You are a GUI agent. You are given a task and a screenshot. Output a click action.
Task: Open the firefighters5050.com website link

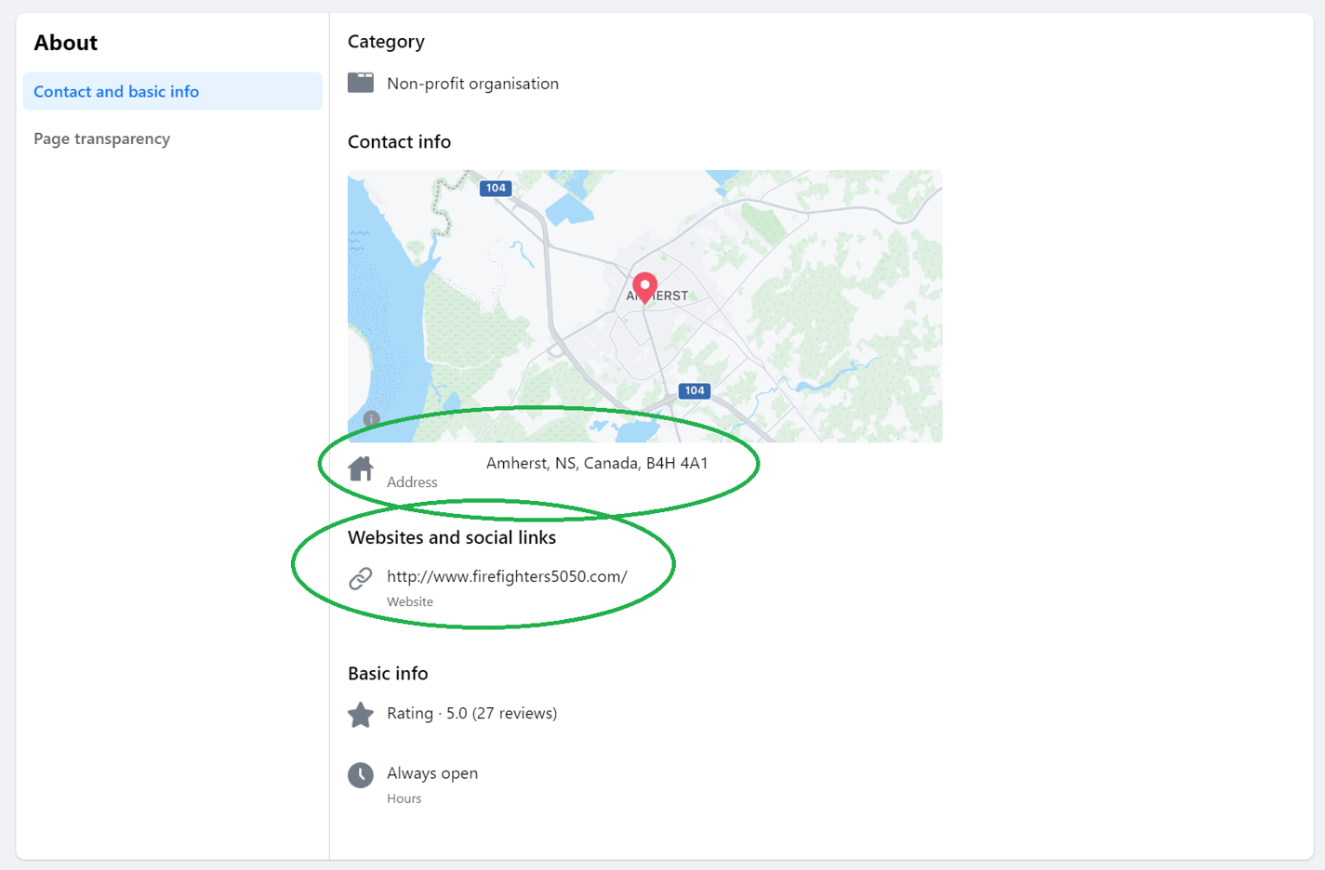point(507,576)
